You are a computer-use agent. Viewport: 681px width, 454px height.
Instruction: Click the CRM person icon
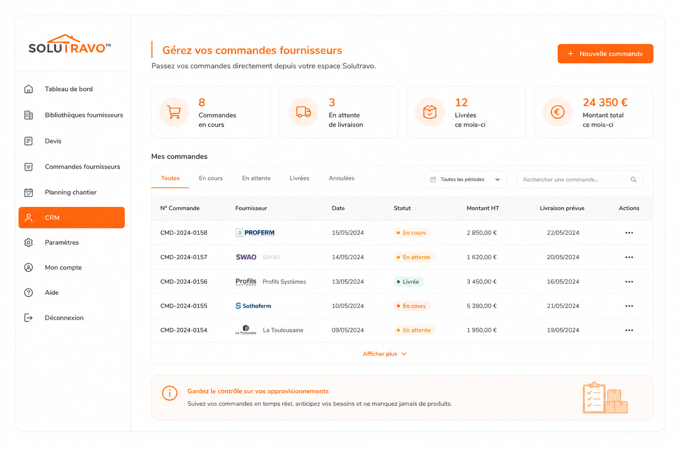(x=28, y=218)
